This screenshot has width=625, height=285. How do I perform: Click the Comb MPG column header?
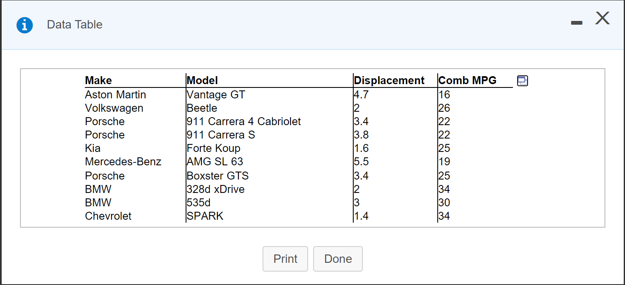click(x=467, y=80)
